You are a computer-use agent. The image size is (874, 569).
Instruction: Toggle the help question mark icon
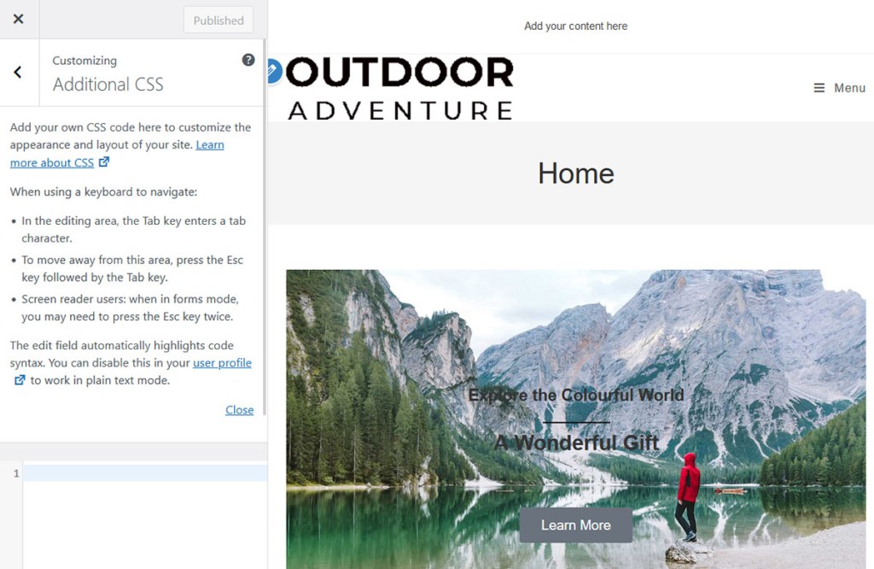point(248,61)
